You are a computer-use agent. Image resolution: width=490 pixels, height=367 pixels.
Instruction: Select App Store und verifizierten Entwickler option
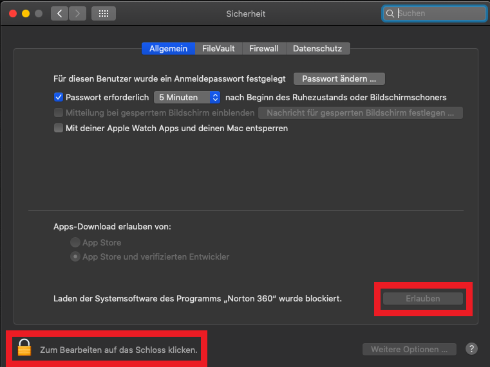click(x=75, y=256)
